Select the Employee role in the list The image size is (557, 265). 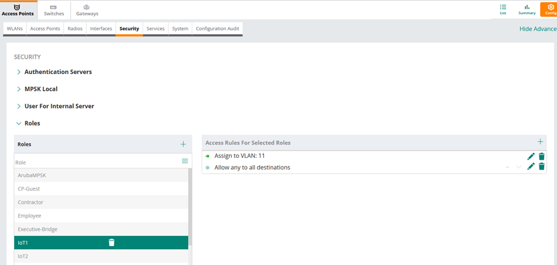pyautogui.click(x=29, y=215)
